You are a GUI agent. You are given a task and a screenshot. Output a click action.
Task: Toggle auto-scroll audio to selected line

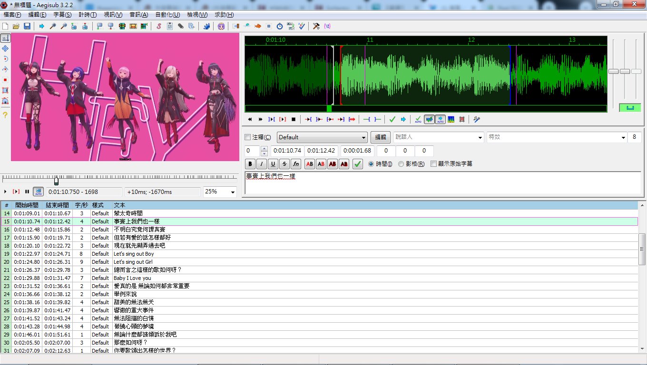pyautogui.click(x=440, y=119)
